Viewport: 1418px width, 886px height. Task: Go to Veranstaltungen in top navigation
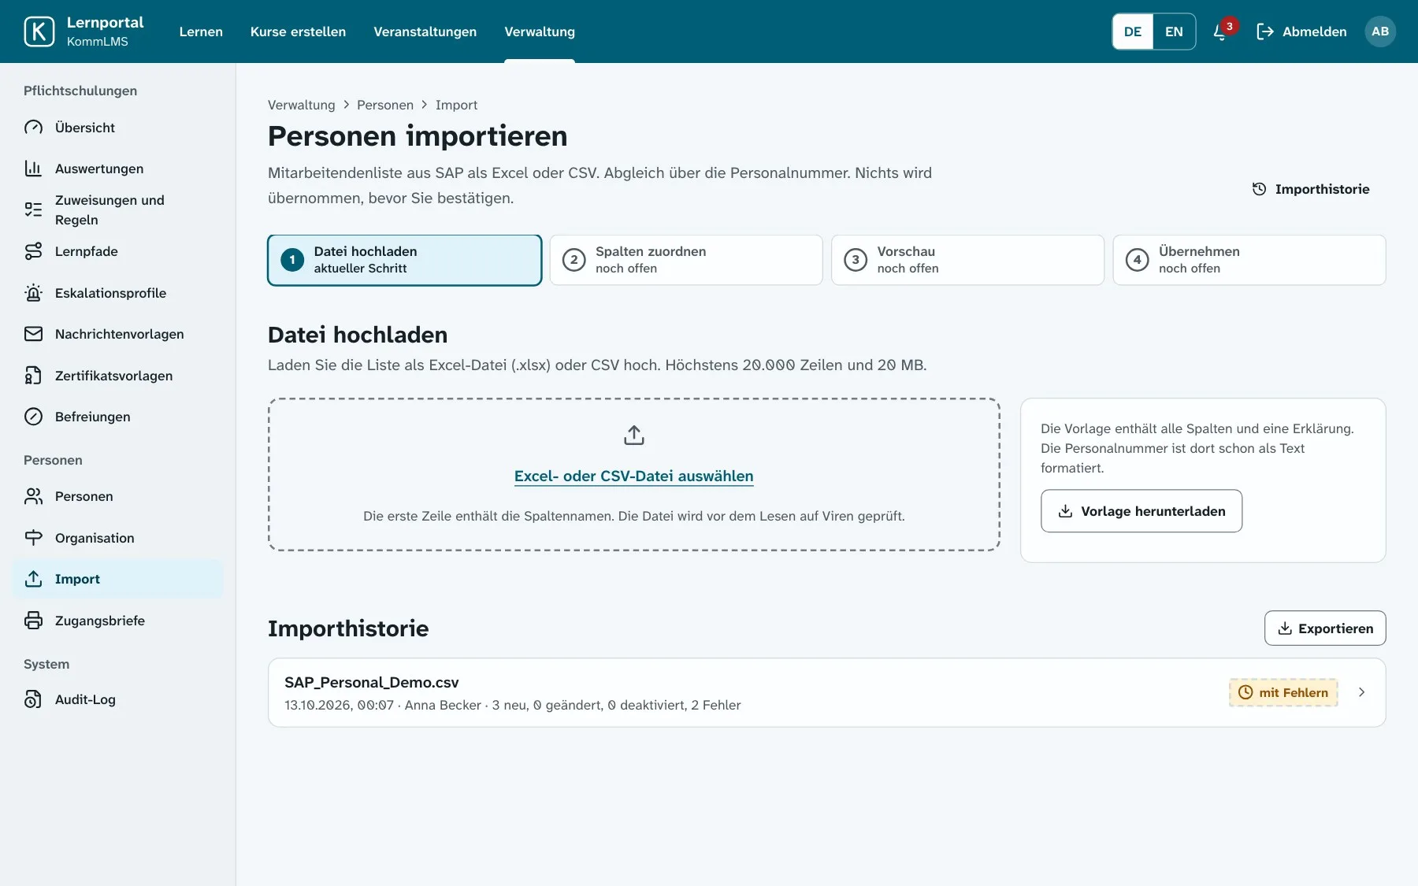point(425,32)
